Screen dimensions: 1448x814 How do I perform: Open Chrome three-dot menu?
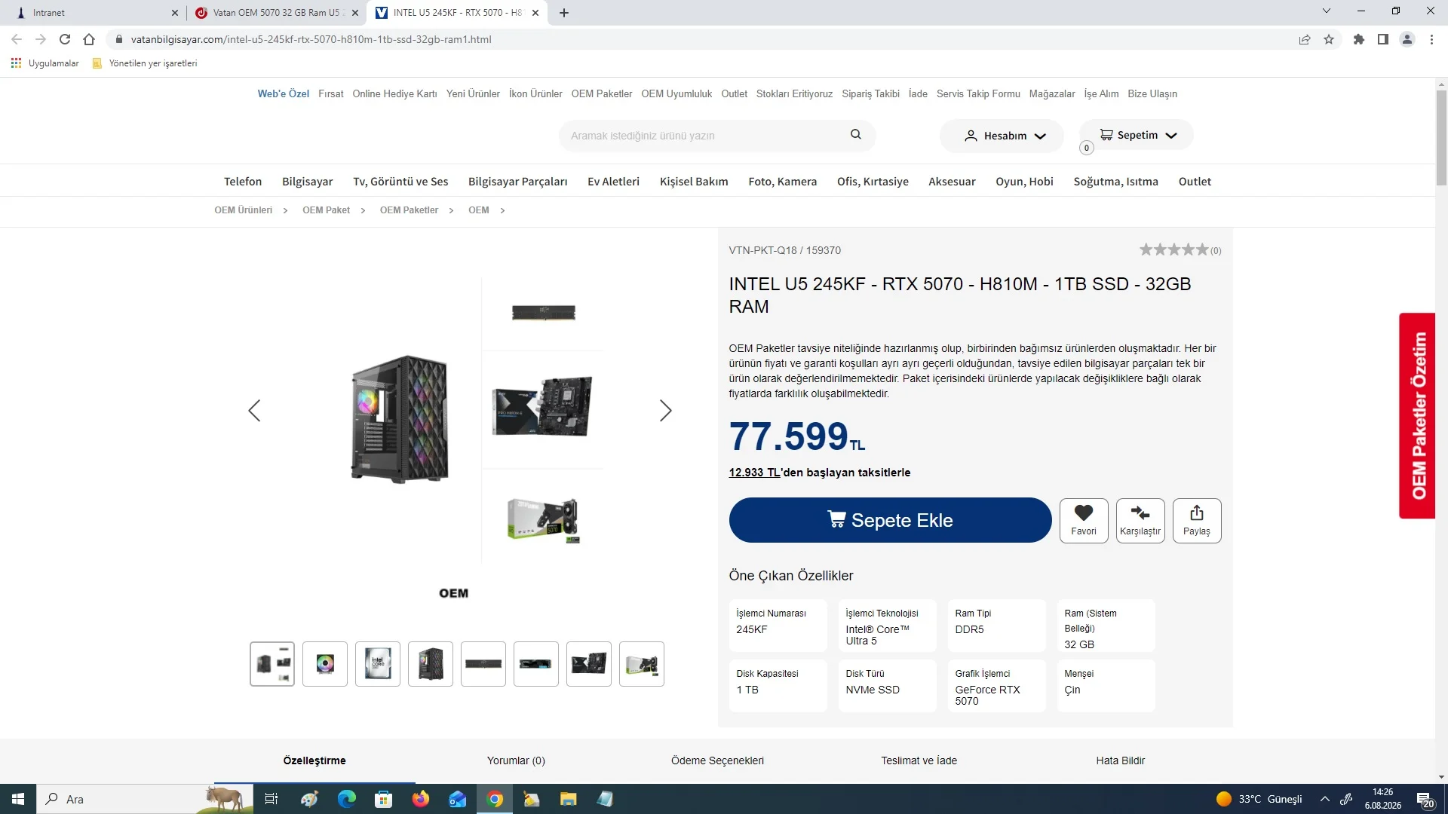[1431, 39]
